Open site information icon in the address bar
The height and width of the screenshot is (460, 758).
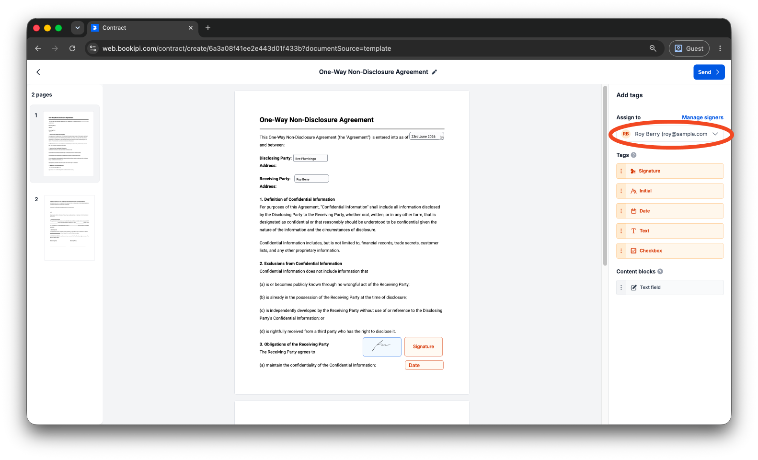tap(93, 48)
